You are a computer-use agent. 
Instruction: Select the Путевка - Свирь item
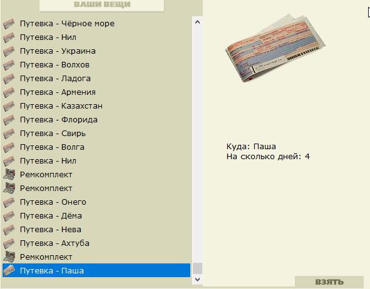[x=96, y=134]
